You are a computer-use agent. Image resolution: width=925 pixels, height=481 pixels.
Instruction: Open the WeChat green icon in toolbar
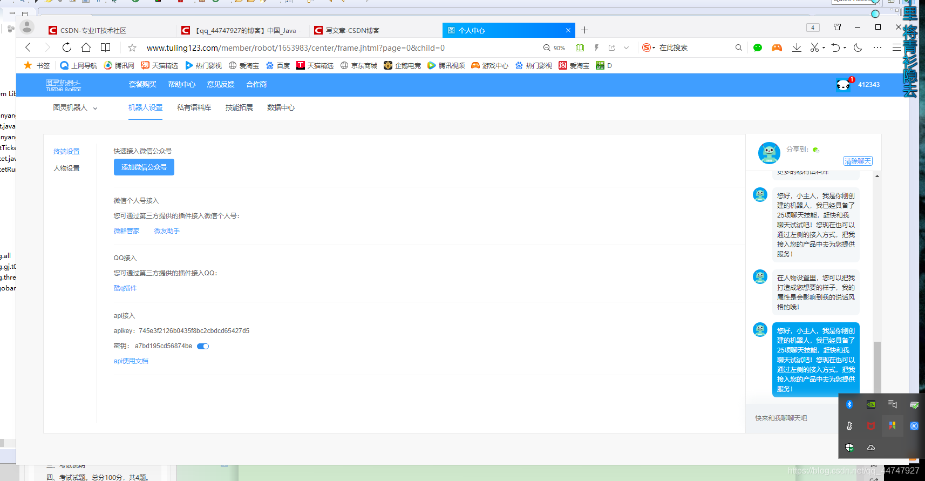pos(758,48)
